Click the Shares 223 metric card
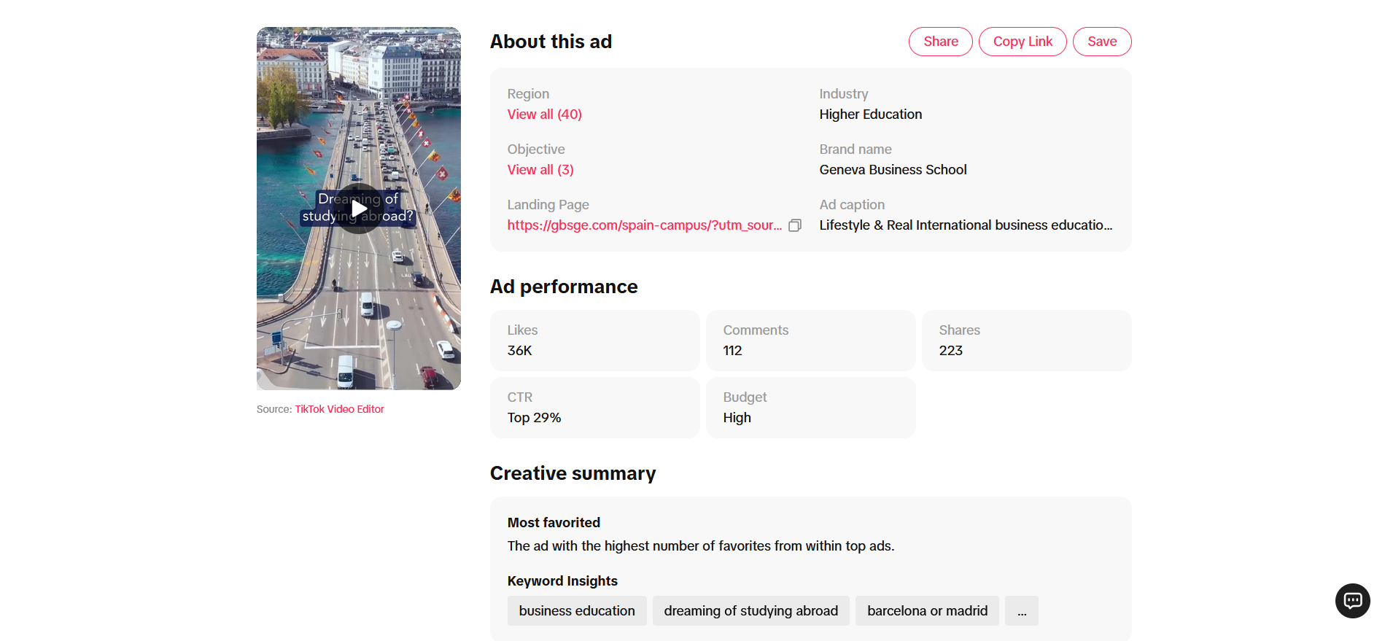This screenshot has width=1385, height=641. click(1027, 341)
